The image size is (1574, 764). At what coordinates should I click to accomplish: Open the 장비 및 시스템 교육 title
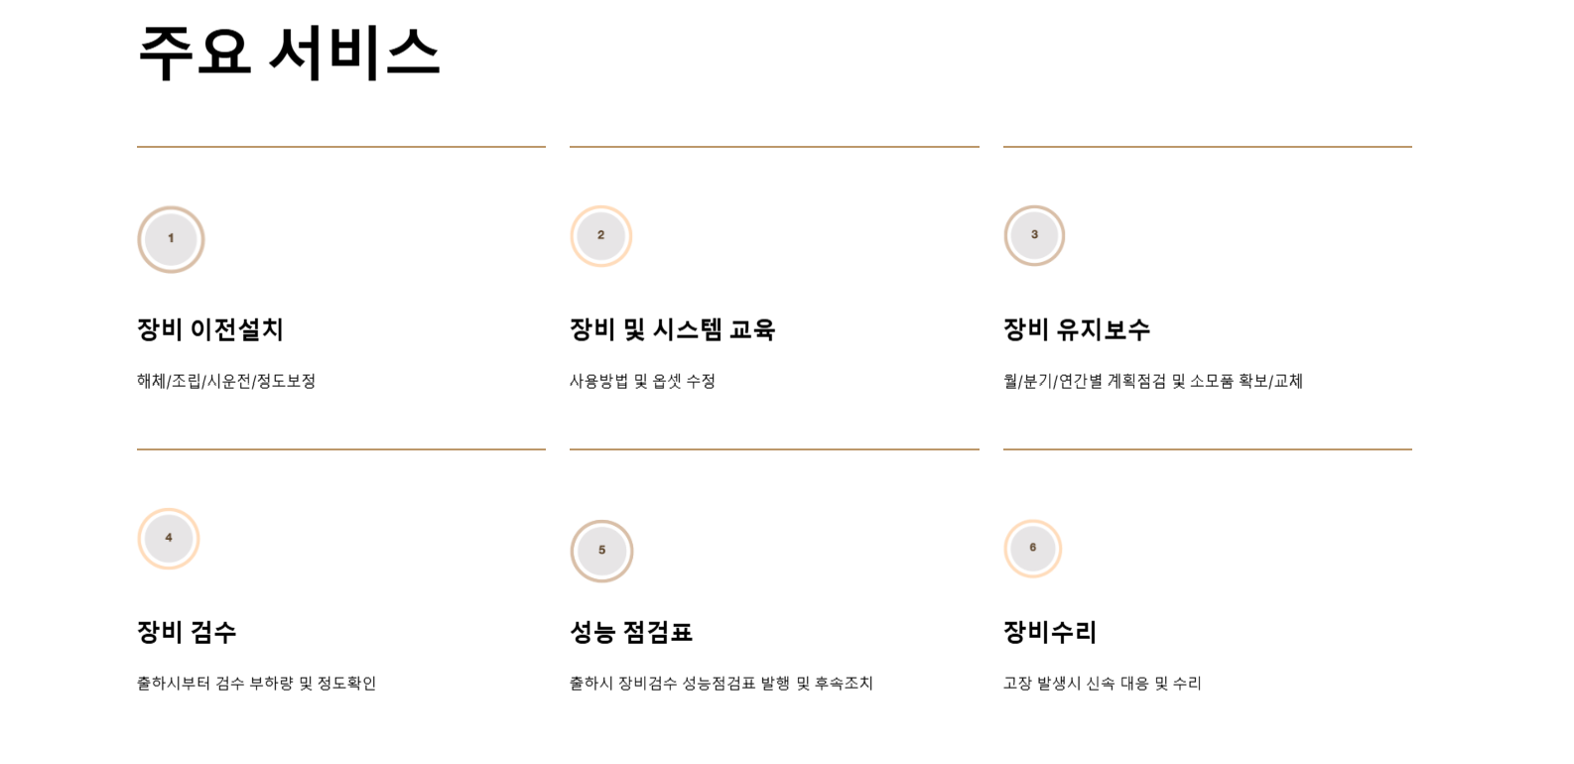coord(672,329)
